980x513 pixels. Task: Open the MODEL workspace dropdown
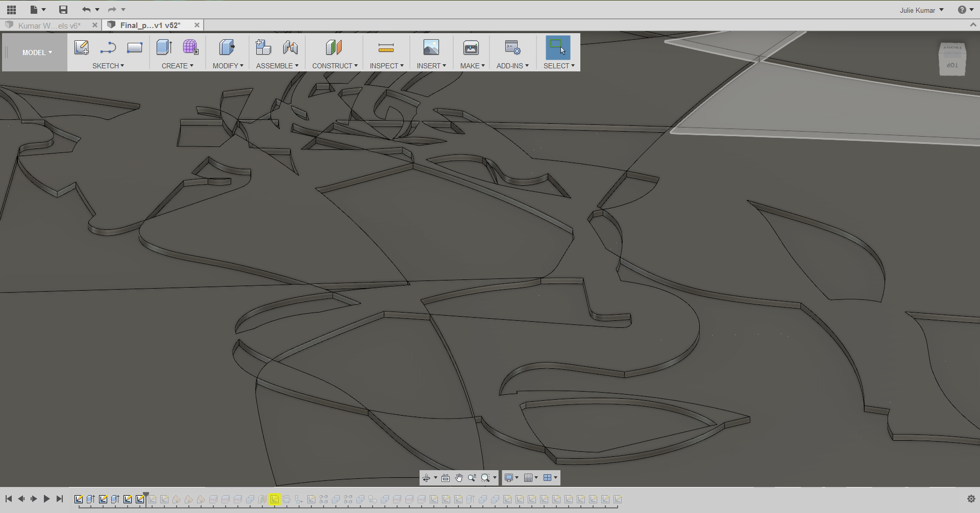pyautogui.click(x=37, y=53)
